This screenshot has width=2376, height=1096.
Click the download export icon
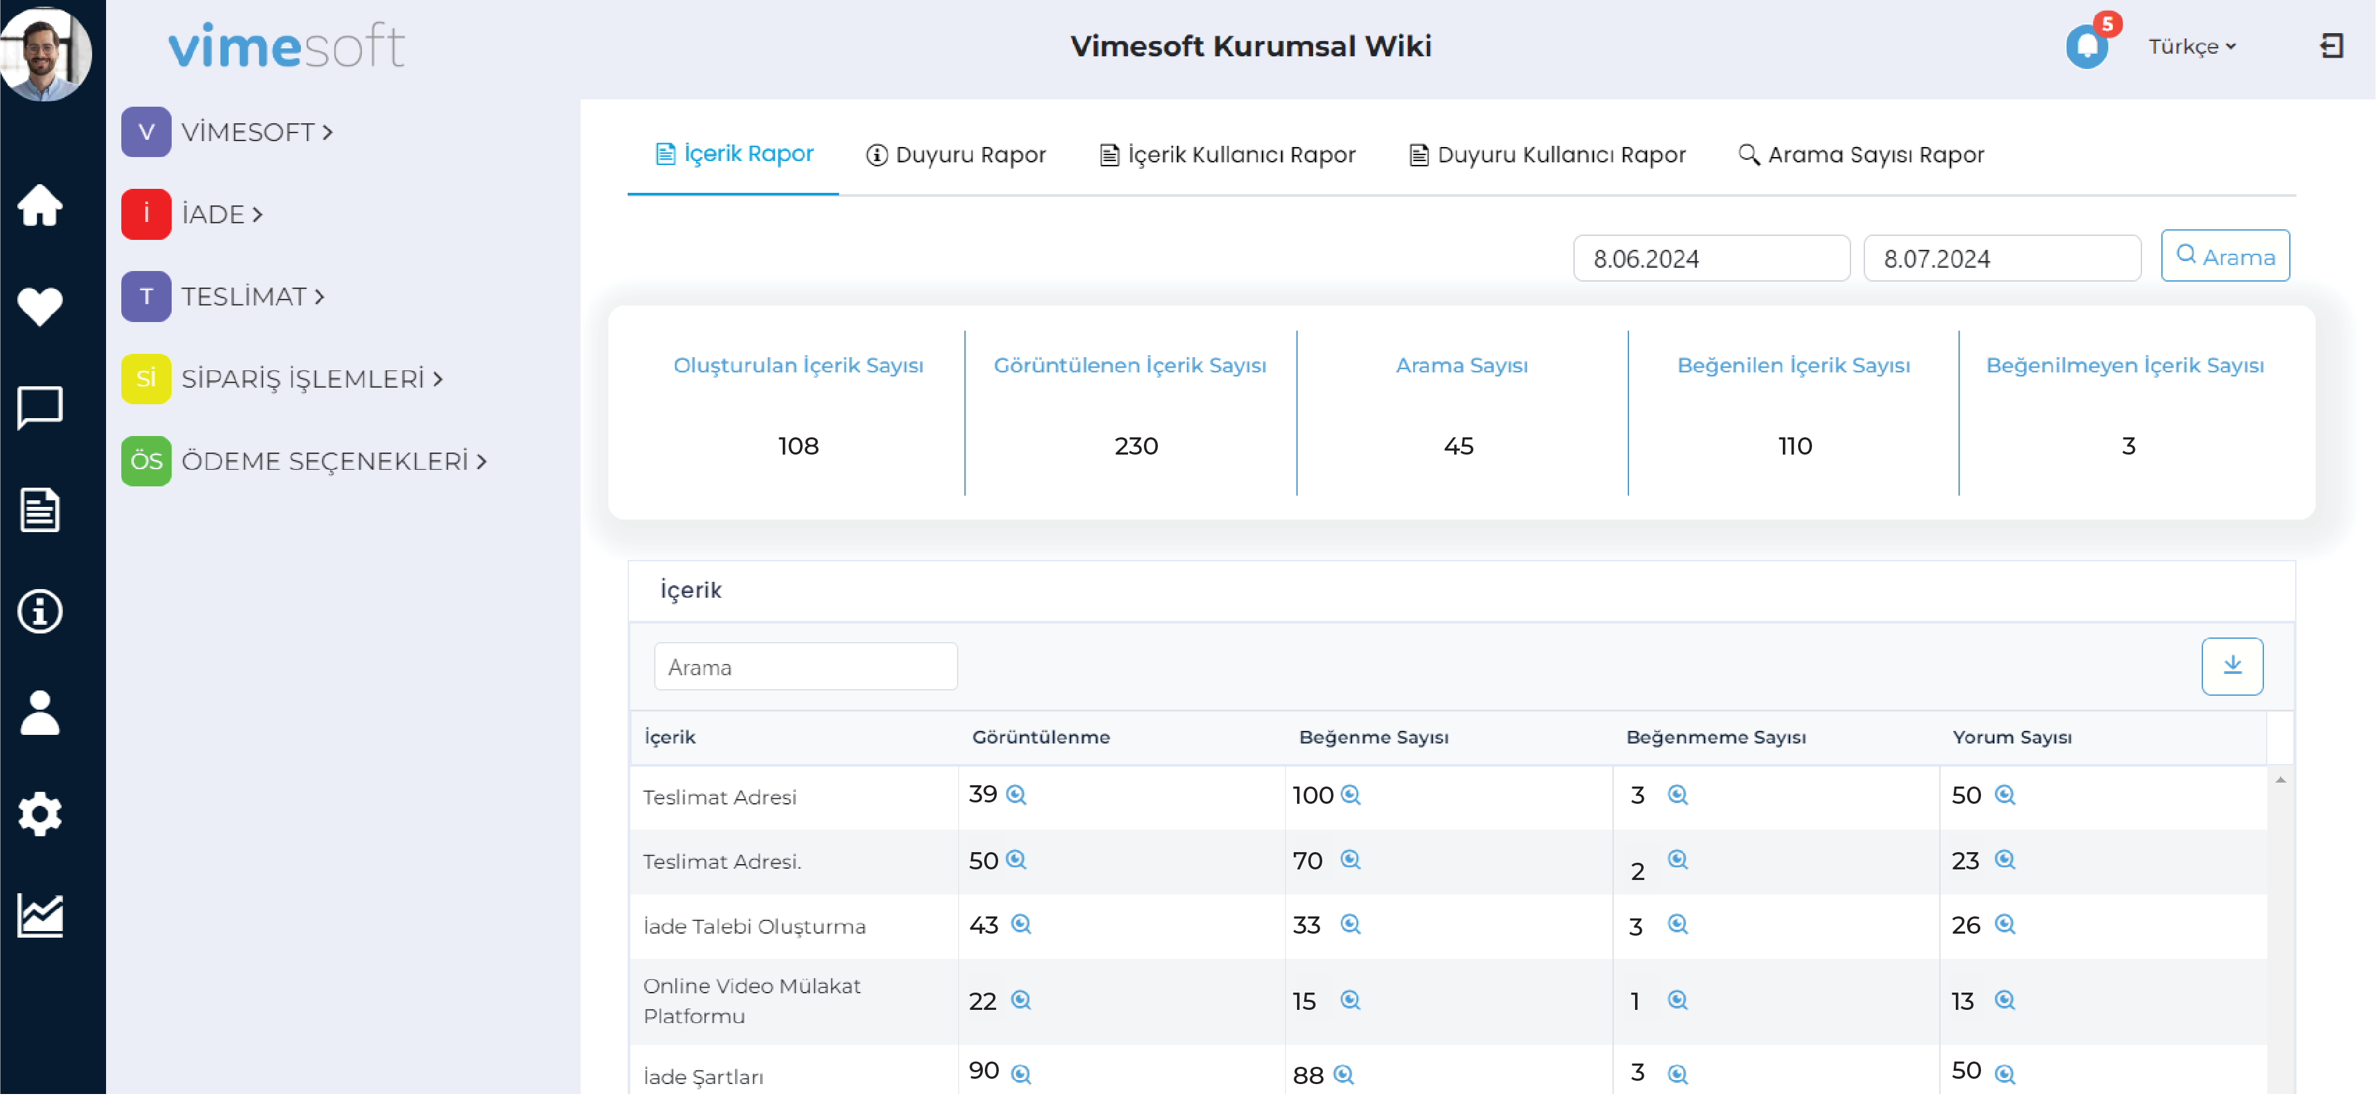[2232, 665]
